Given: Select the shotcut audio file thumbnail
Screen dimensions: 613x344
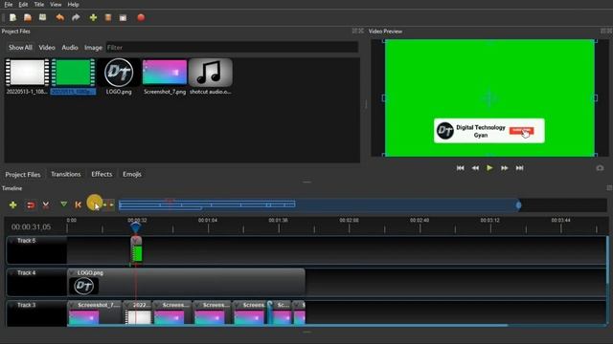Looking at the screenshot, I should tap(211, 73).
